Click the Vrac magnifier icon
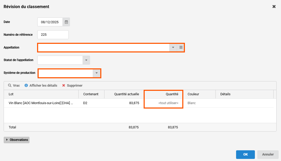This screenshot has height=161, width=281. coord(10,86)
